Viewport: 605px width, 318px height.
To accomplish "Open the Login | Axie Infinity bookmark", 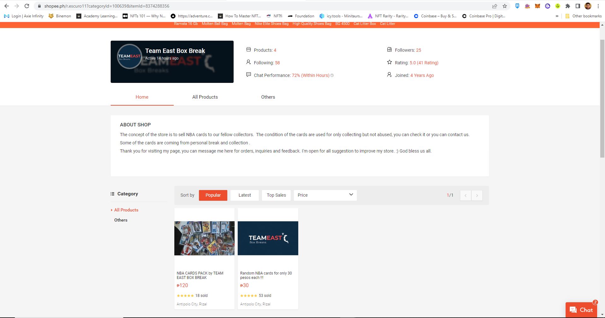I will [x=24, y=16].
